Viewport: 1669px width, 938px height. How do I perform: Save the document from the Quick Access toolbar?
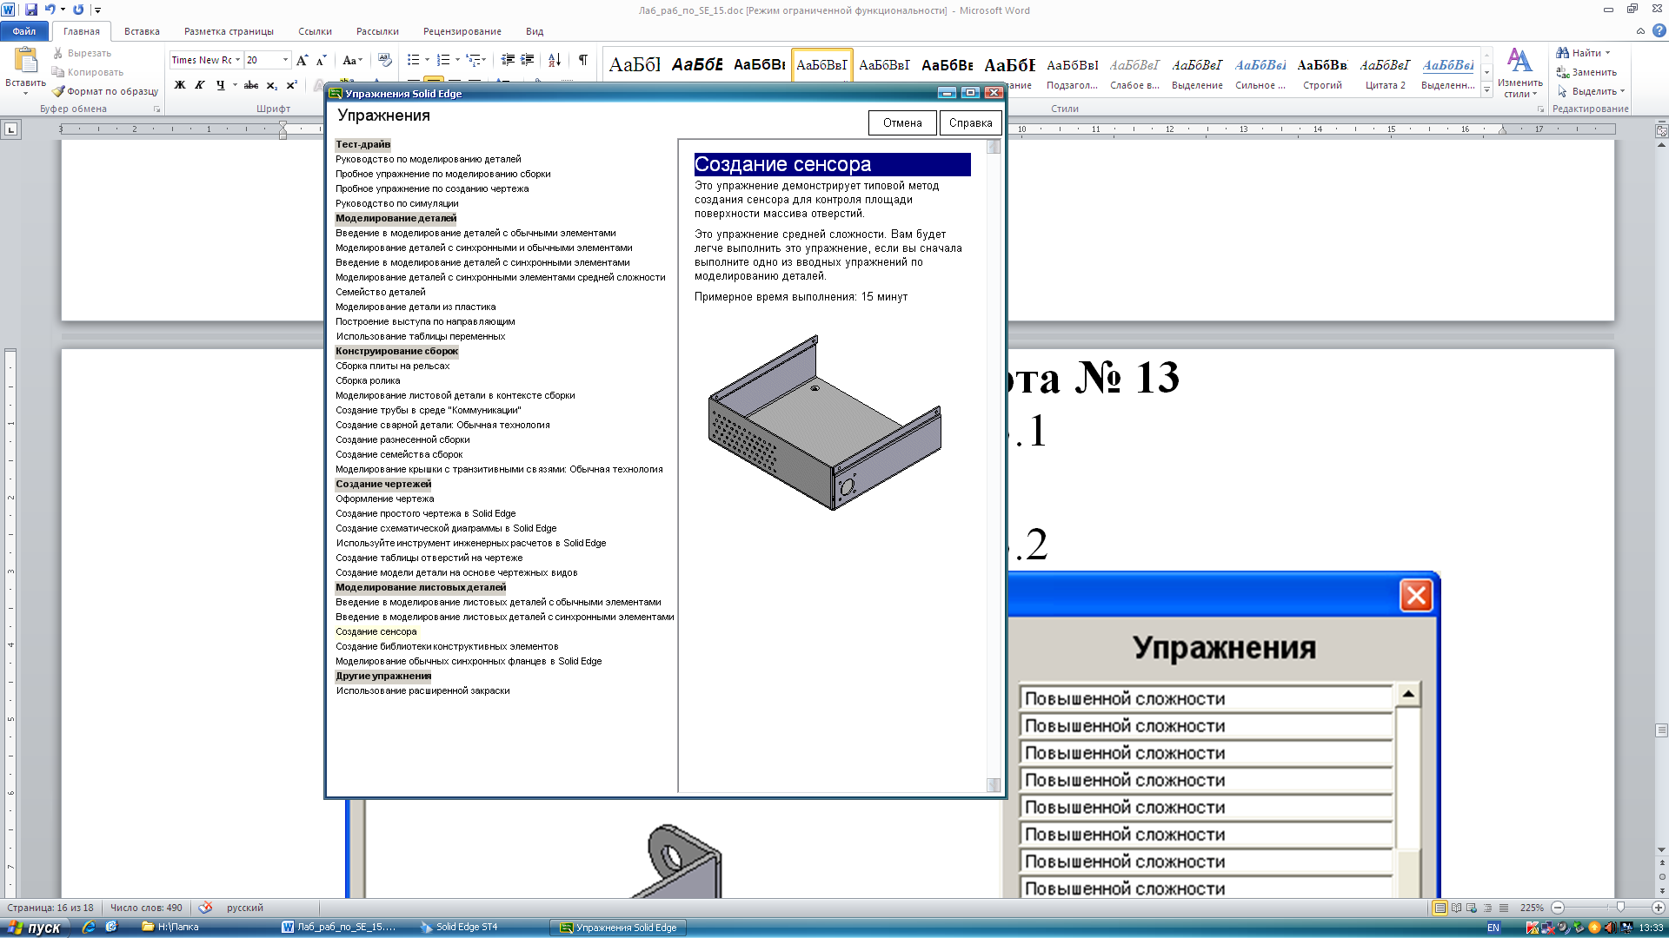click(31, 10)
